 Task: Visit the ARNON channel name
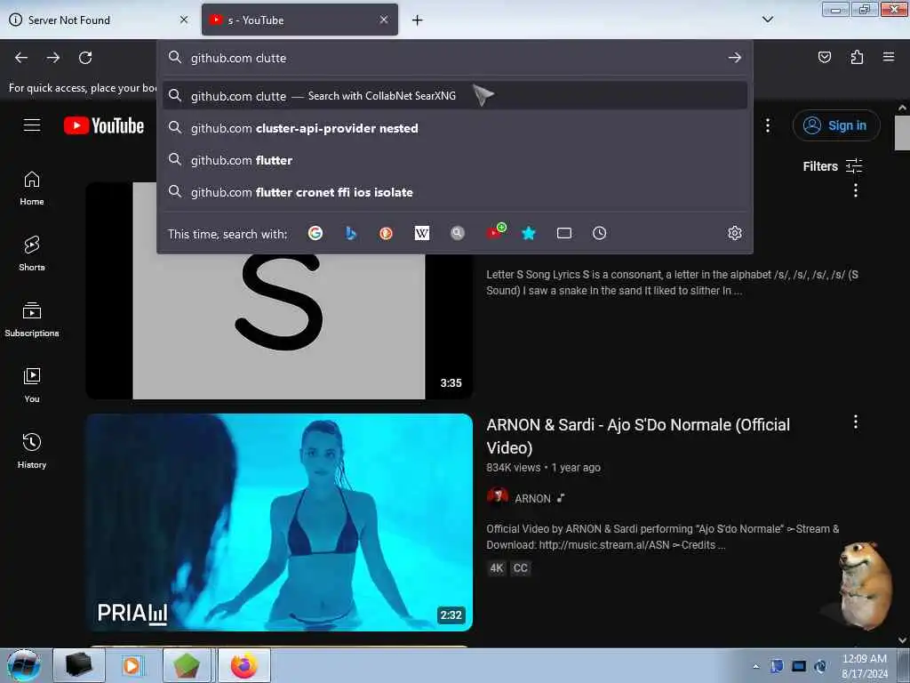point(532,499)
